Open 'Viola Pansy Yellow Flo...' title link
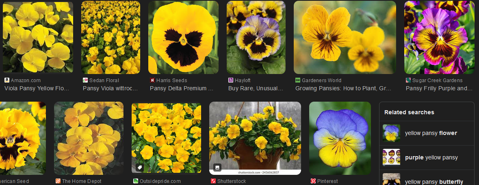 click(37, 88)
